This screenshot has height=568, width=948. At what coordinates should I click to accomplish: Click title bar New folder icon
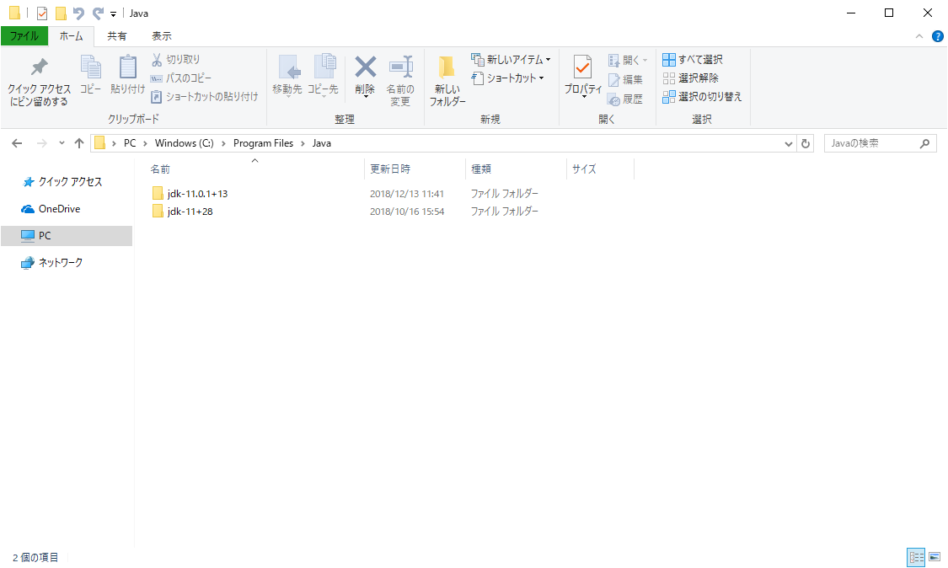click(x=61, y=13)
